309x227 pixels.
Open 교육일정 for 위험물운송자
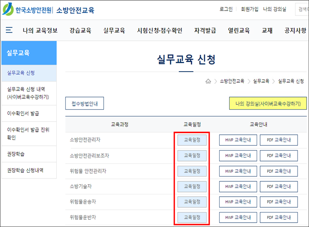click(x=192, y=202)
